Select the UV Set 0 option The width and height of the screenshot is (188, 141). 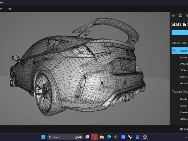coord(184,64)
